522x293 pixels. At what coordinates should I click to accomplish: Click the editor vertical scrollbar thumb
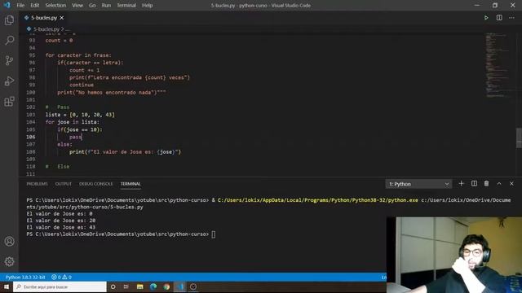[519, 138]
